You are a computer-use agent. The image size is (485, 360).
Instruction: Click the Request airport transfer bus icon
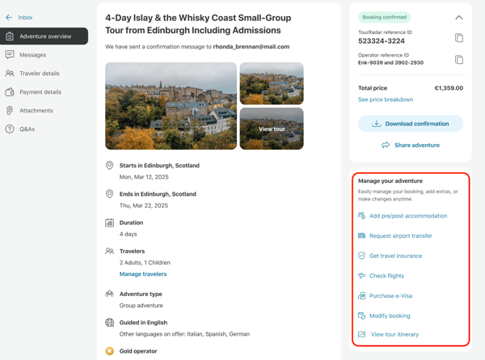coord(361,236)
